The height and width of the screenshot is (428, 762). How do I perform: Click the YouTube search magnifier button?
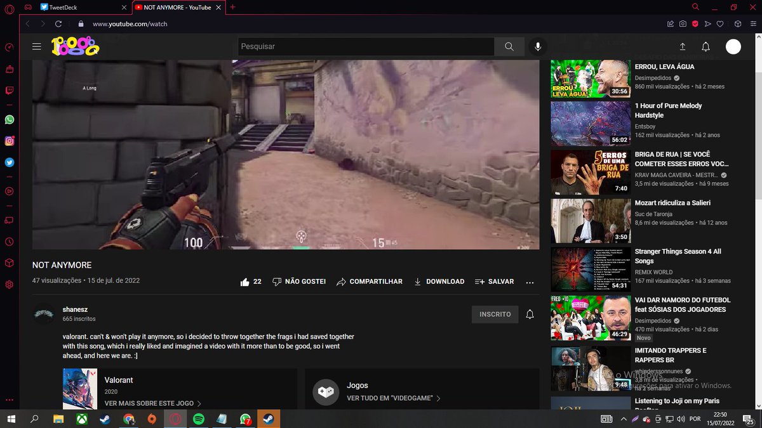(509, 46)
